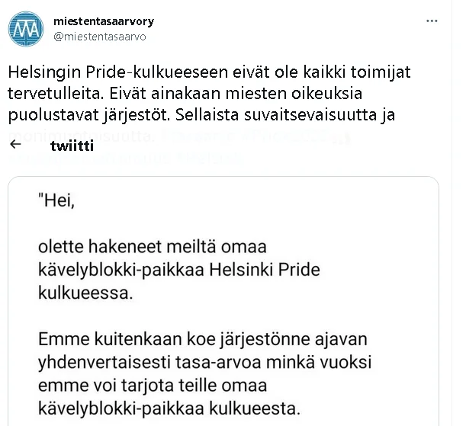Go back using the left arrow

[15, 145]
